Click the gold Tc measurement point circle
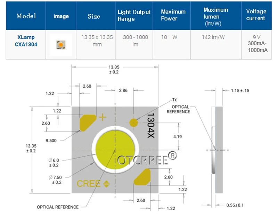Screen dimensions: 278x221 tap(133, 123)
